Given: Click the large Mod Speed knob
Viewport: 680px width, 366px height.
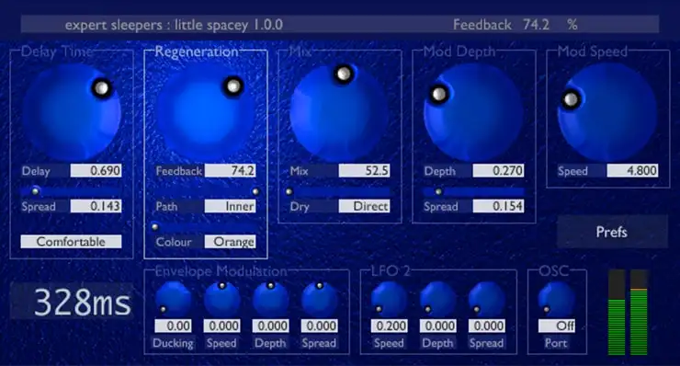Looking at the screenshot, I should (607, 113).
